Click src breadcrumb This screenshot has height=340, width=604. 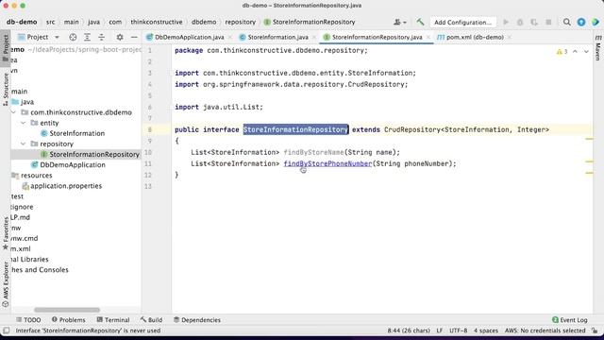[x=50, y=22]
